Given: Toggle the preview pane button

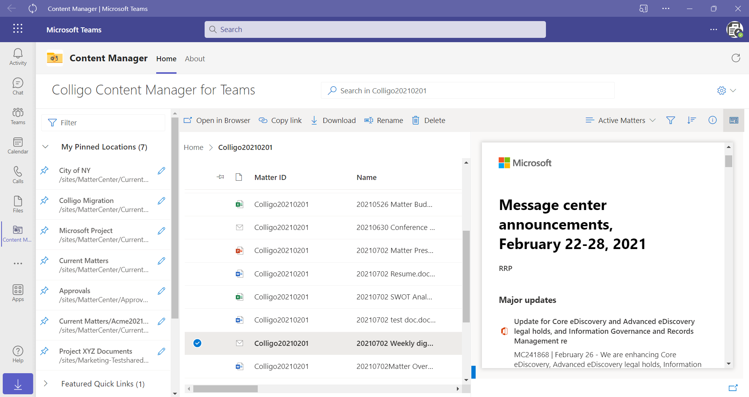Looking at the screenshot, I should (734, 120).
